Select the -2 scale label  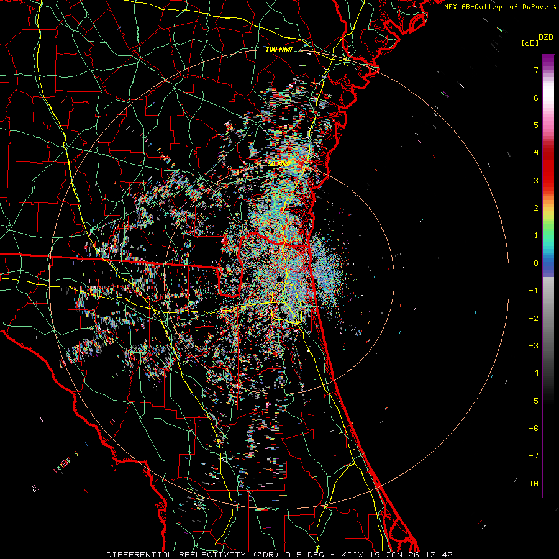pyautogui.click(x=534, y=319)
